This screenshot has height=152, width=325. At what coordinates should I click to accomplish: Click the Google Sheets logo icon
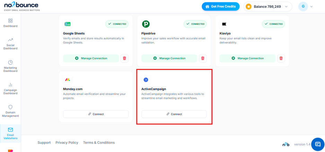click(x=68, y=24)
